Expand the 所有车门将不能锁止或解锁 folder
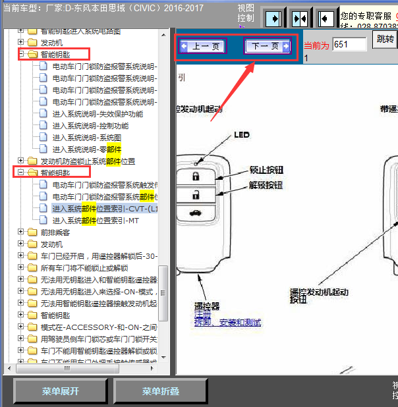This screenshot has width=398, height=407. (21, 267)
